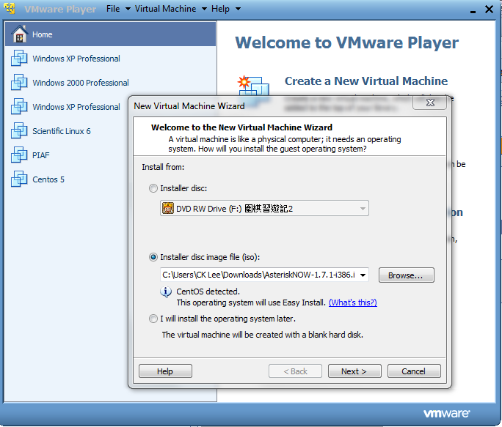Select Windows 2000 Professional in the library list
This screenshot has width=502, height=427.
pyautogui.click(x=110, y=82)
